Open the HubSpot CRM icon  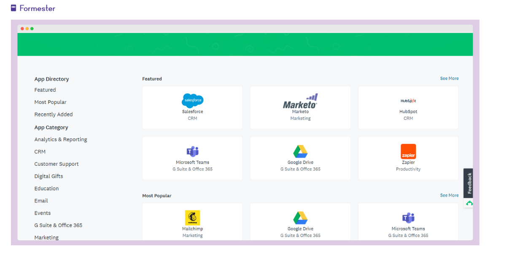point(408,101)
